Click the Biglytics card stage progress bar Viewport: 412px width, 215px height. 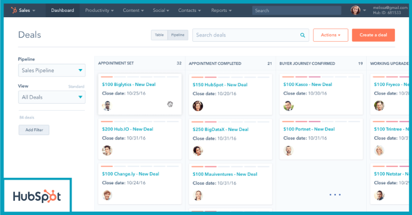click(140, 77)
